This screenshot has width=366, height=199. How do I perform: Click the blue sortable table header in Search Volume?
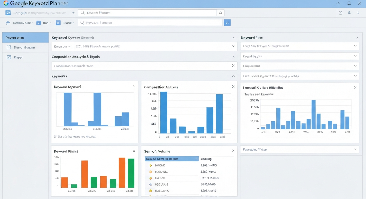tap(172, 159)
